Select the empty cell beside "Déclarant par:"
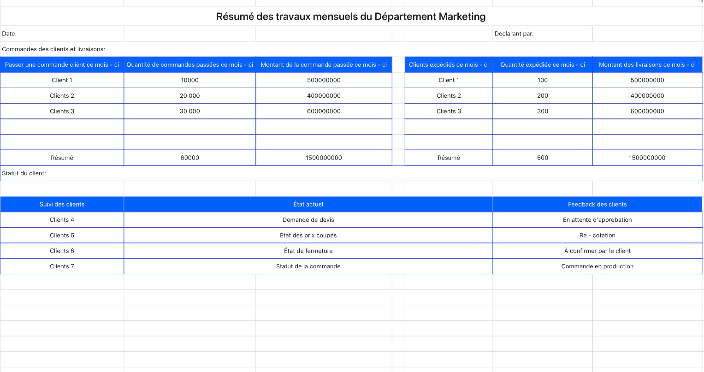Viewport: 704px width, 372px height. [x=647, y=34]
